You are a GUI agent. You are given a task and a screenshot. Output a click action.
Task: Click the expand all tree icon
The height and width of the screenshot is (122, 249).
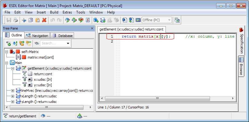(x=21, y=43)
